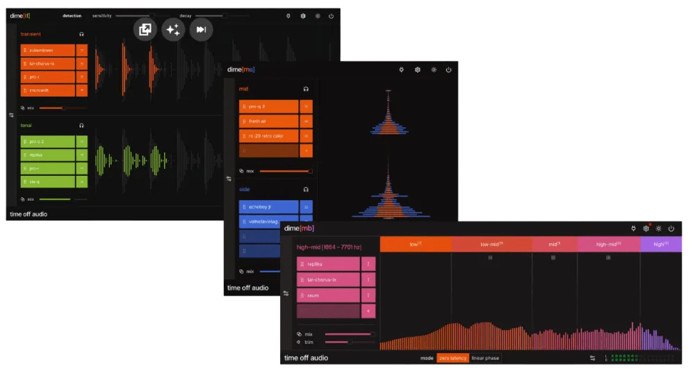
Task: Click the grid handle under high-mid band
Action: click(x=608, y=258)
